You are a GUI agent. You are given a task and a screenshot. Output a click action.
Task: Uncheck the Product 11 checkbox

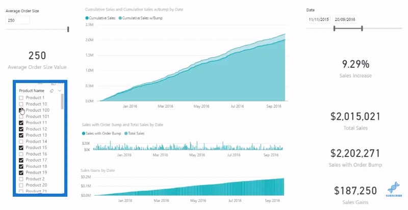pyautogui.click(x=21, y=123)
